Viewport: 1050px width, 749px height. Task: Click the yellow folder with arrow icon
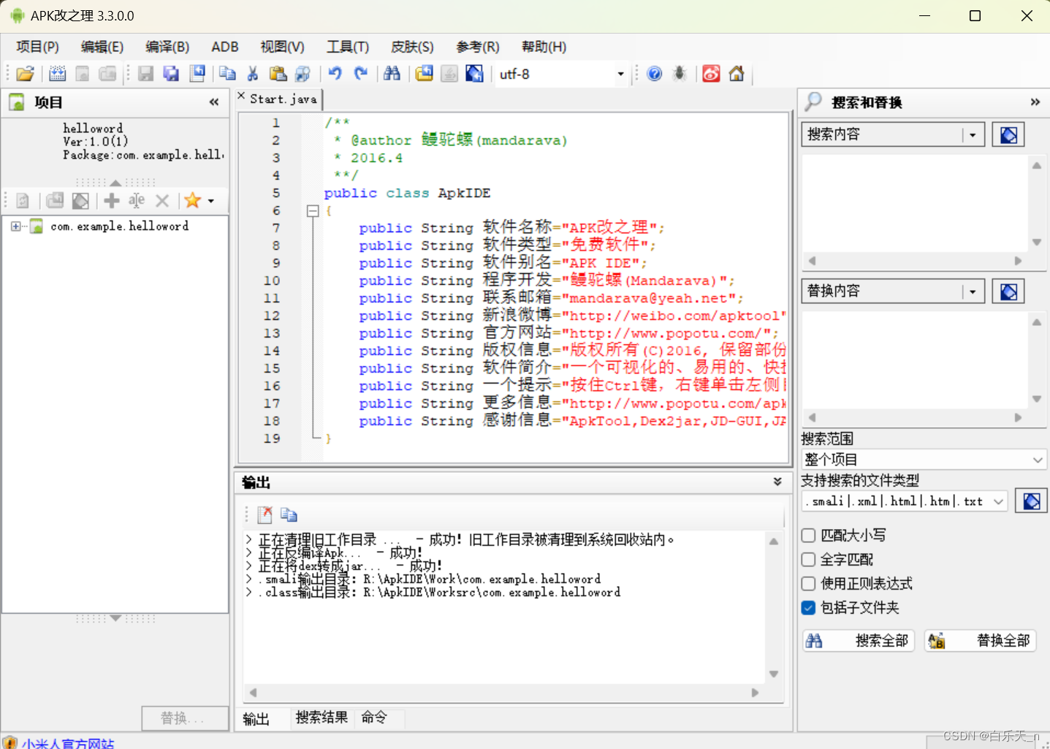pyautogui.click(x=424, y=74)
